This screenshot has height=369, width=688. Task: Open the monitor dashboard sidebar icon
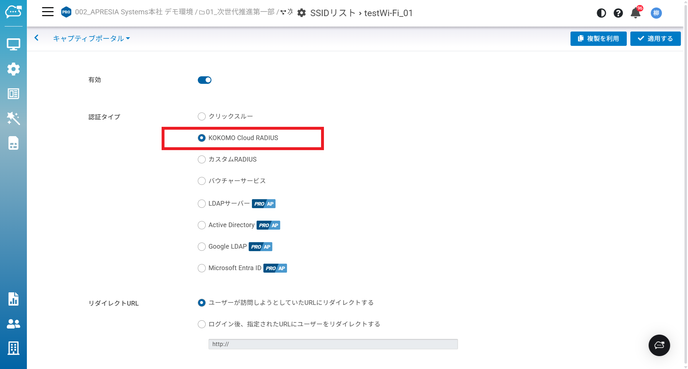(x=13, y=44)
